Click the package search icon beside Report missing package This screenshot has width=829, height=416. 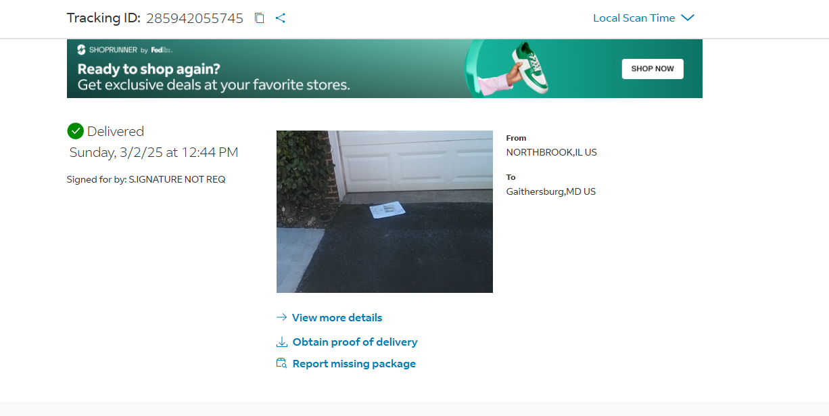pos(282,363)
